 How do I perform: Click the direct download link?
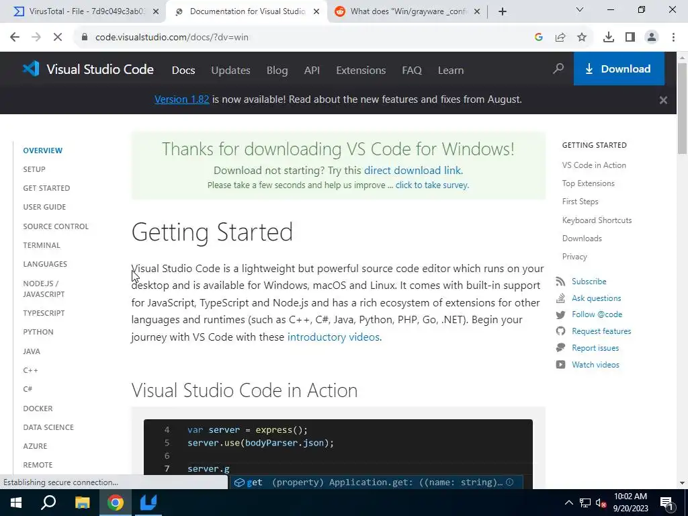click(x=413, y=170)
